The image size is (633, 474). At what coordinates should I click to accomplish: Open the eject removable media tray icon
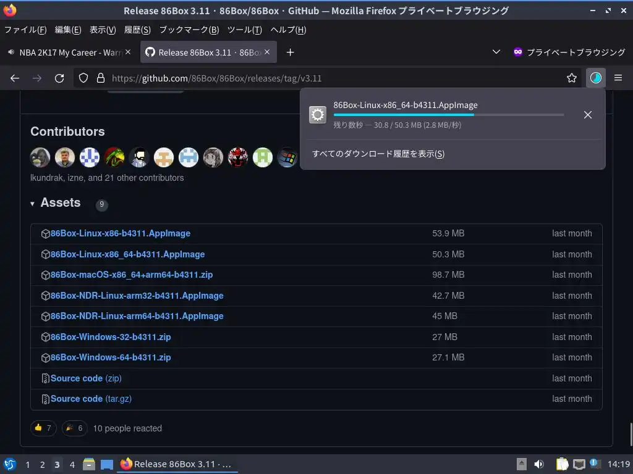pyautogui.click(x=522, y=464)
